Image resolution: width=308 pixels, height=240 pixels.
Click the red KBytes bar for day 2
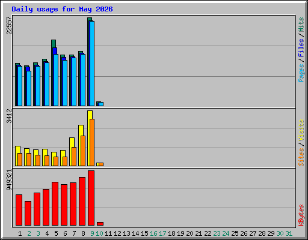pyautogui.click(x=28, y=214)
